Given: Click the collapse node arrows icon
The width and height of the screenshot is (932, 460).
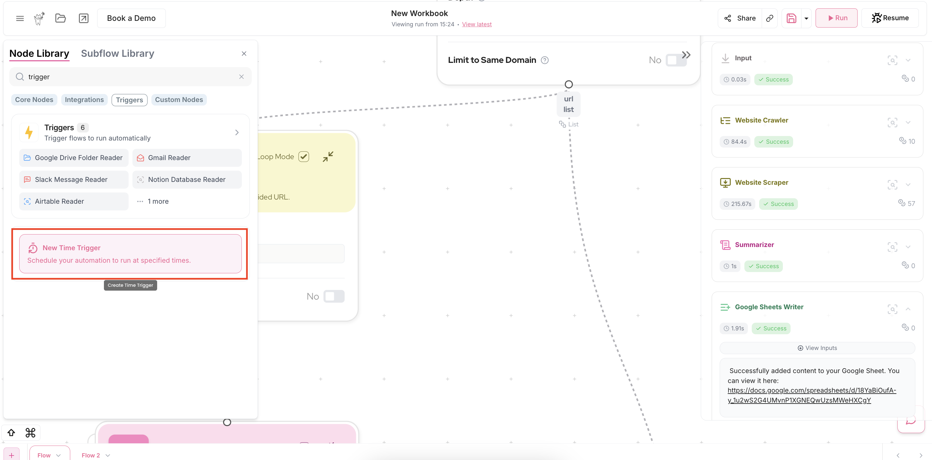Looking at the screenshot, I should coord(328,157).
